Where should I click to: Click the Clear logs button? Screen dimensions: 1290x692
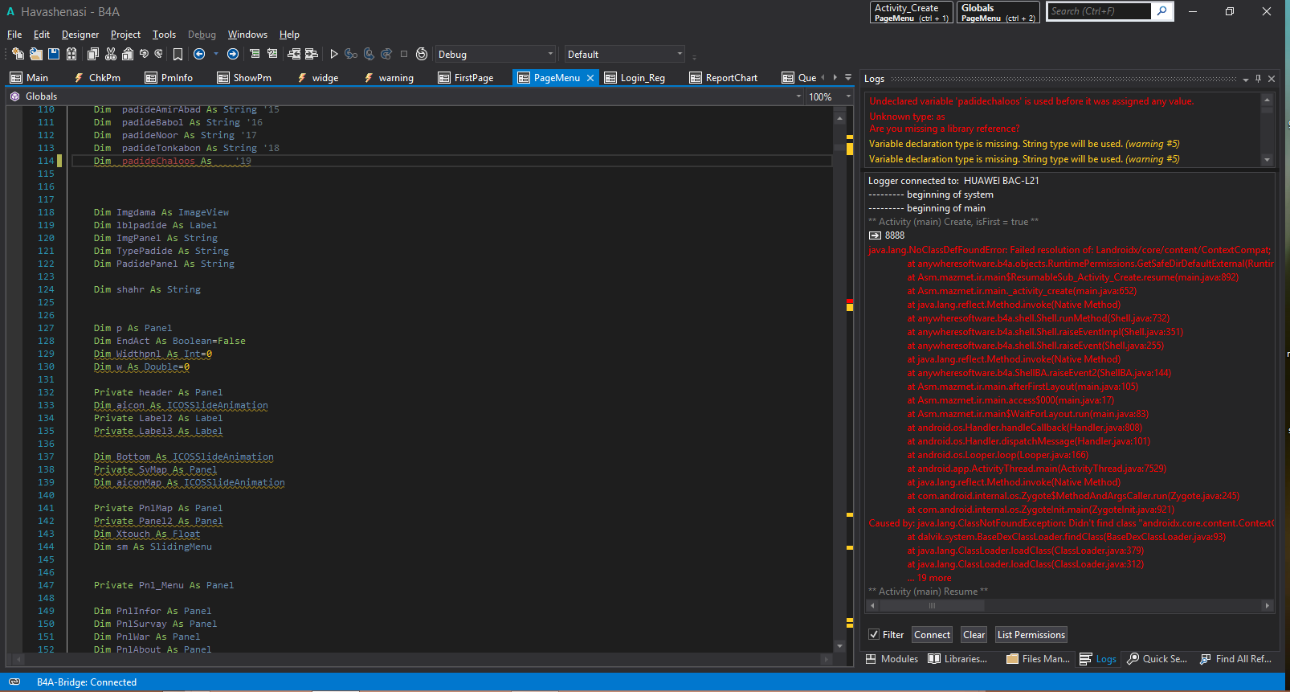point(974,634)
